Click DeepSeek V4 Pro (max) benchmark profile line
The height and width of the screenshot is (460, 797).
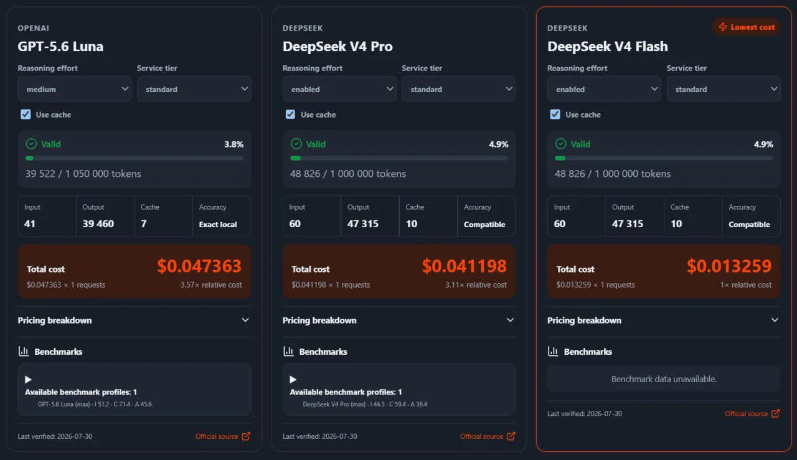(365, 404)
